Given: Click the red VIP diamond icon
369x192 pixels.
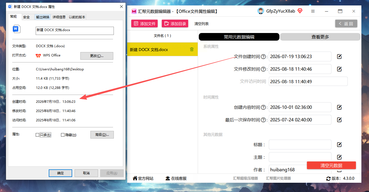Looking at the screenshot, I should point(300,11).
